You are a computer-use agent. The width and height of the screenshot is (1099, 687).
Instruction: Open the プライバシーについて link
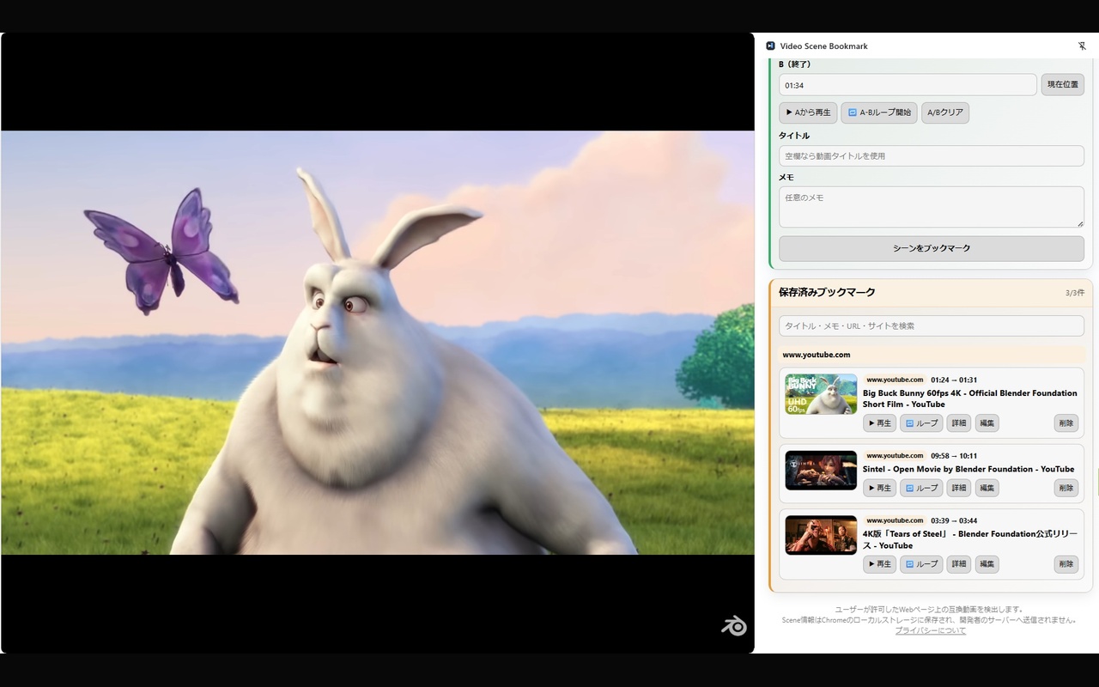pyautogui.click(x=931, y=630)
